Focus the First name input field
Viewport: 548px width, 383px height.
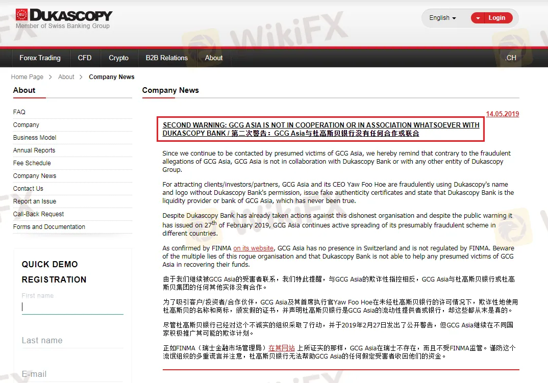pos(72,307)
